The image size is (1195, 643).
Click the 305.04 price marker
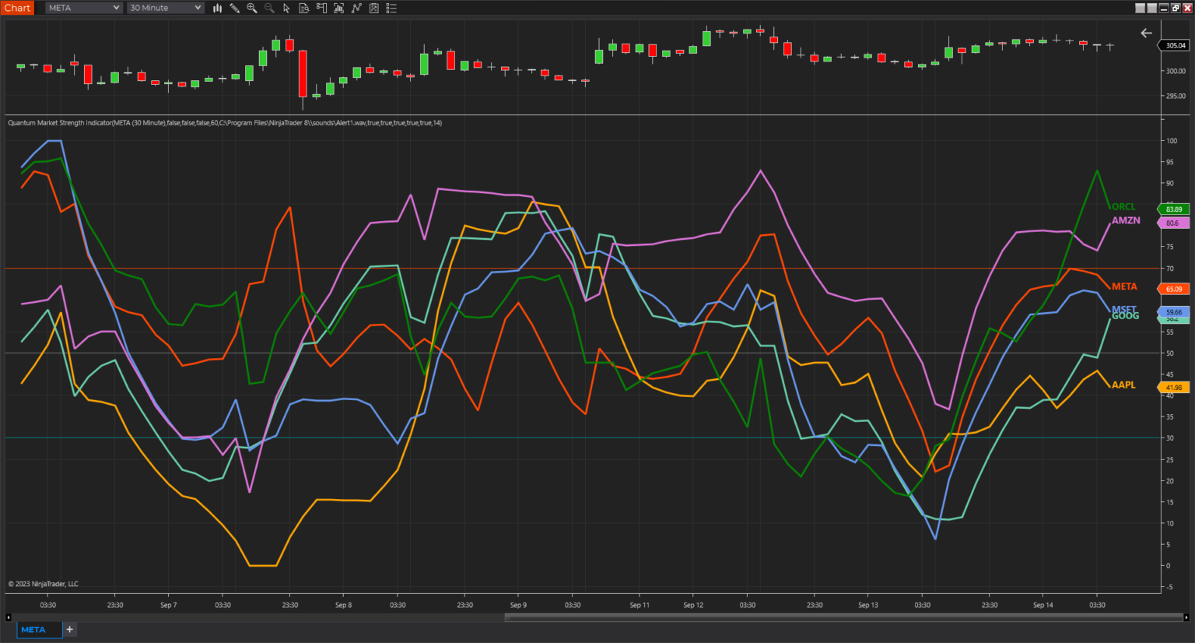click(x=1175, y=45)
